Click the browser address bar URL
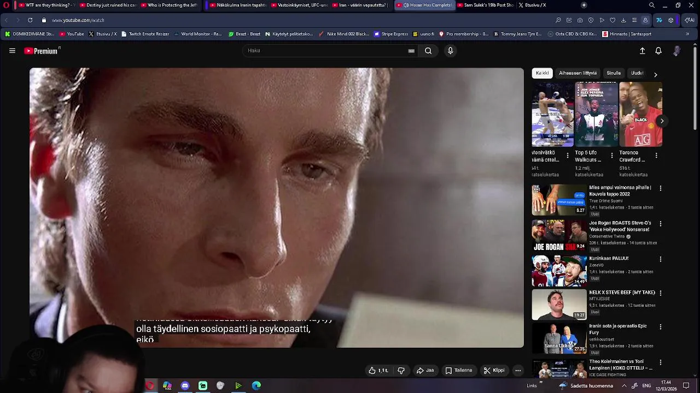 click(78, 20)
